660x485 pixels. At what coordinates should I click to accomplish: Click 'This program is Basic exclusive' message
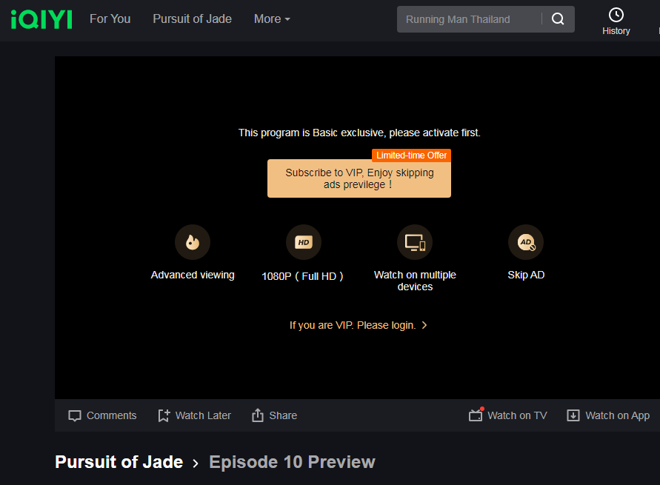tap(359, 133)
